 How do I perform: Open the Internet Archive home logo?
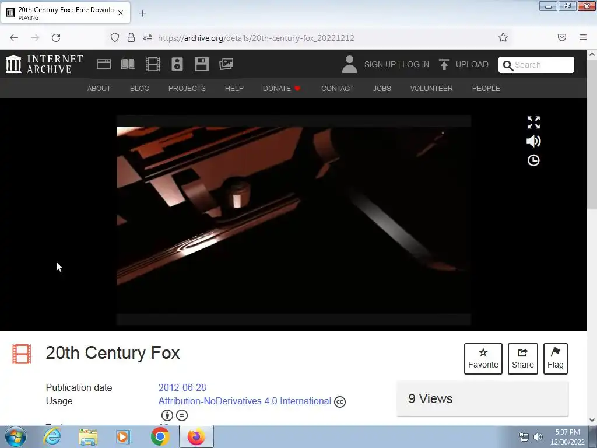pos(44,64)
